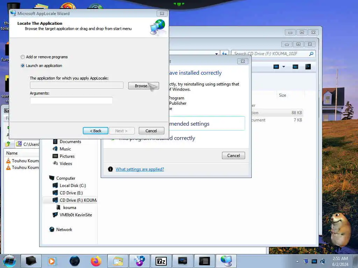Click the Arguments text field
Screen dimensions: 358x268
coord(71,100)
